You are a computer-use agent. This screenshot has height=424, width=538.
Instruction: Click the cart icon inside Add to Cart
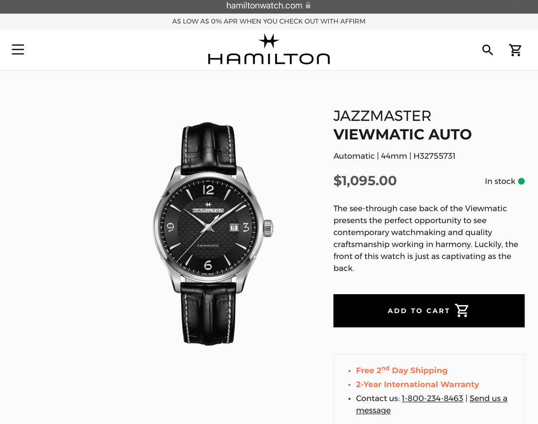(x=462, y=311)
